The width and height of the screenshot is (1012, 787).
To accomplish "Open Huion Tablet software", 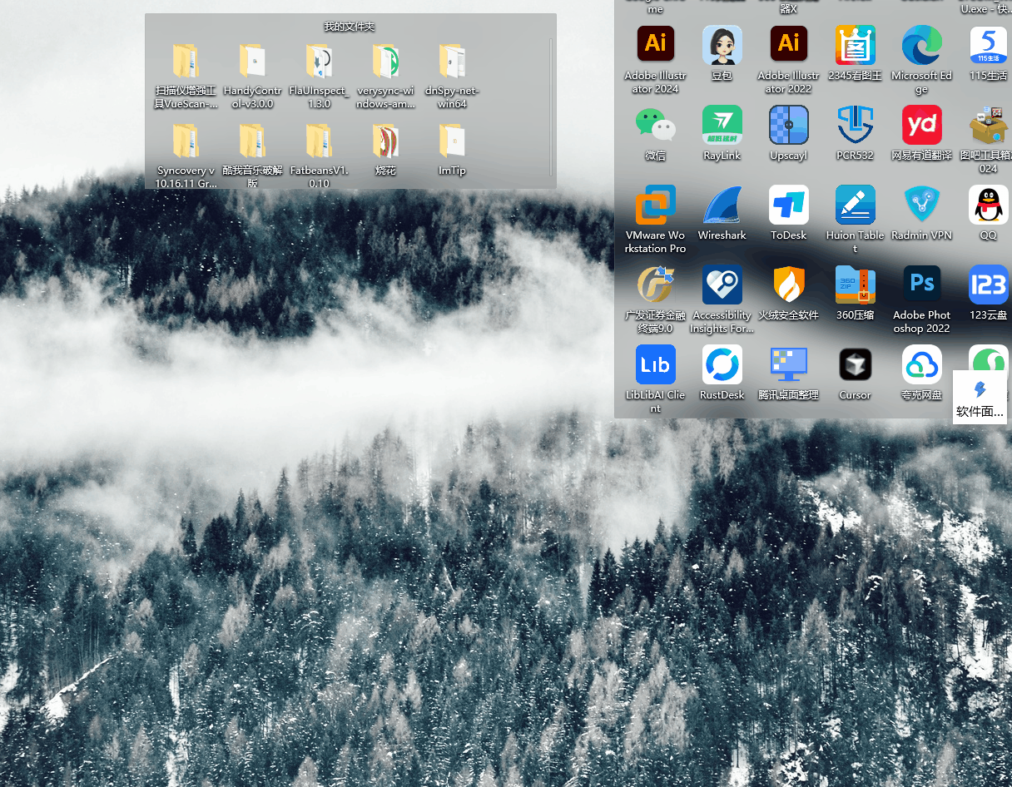I will (856, 220).
